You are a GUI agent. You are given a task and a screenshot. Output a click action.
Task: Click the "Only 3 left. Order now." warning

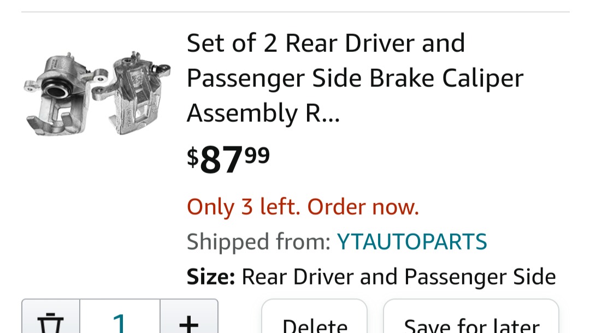[303, 207]
